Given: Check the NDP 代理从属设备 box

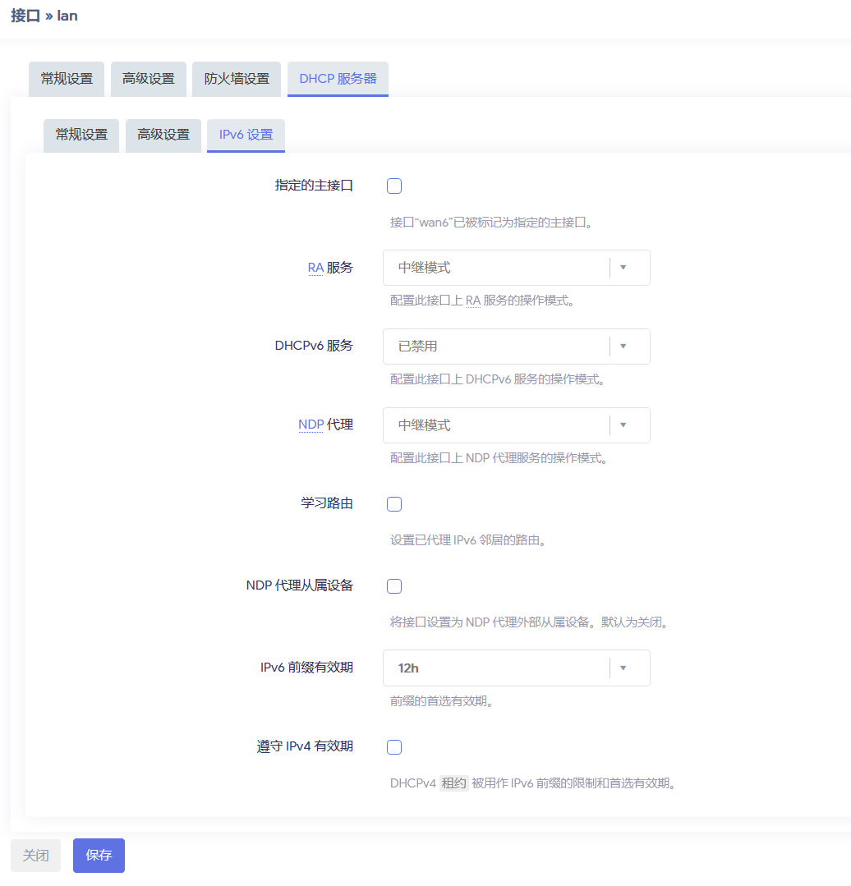Looking at the screenshot, I should tap(393, 585).
